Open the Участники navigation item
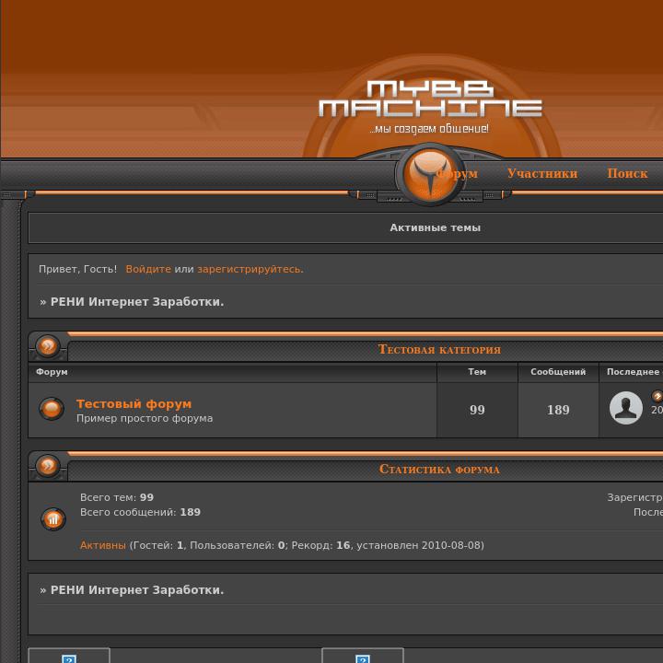663x663 pixels. 542,173
